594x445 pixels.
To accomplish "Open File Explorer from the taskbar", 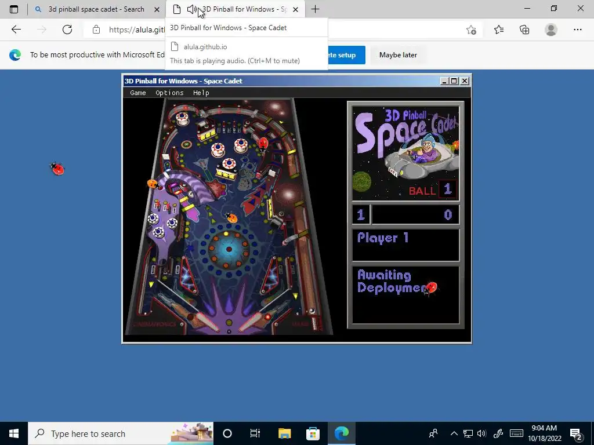I will (284, 433).
